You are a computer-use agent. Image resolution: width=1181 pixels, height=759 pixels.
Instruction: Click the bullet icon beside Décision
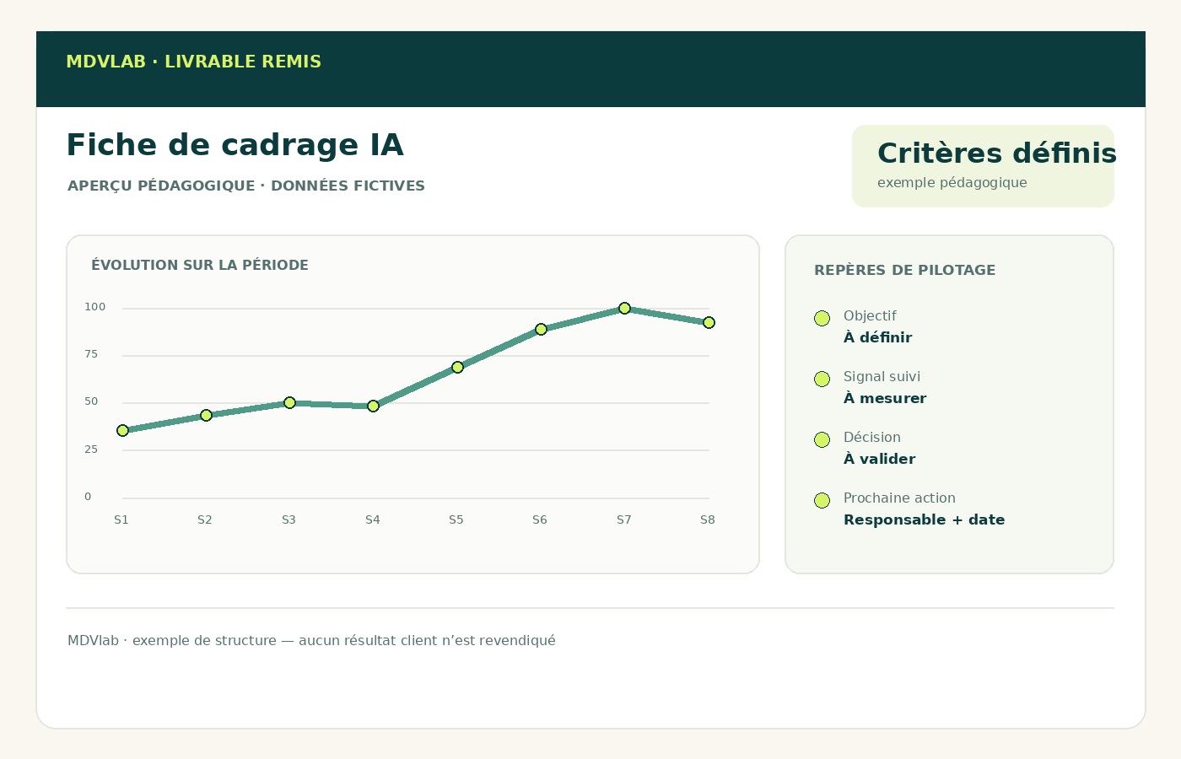click(x=822, y=439)
